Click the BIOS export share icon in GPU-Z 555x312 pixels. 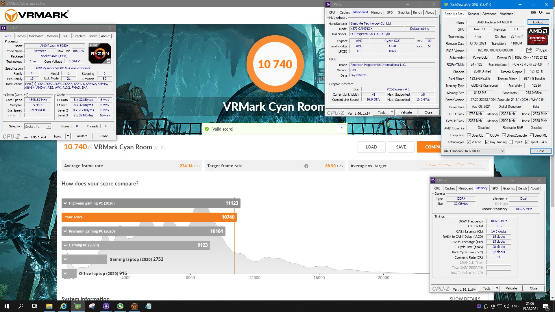click(529, 50)
